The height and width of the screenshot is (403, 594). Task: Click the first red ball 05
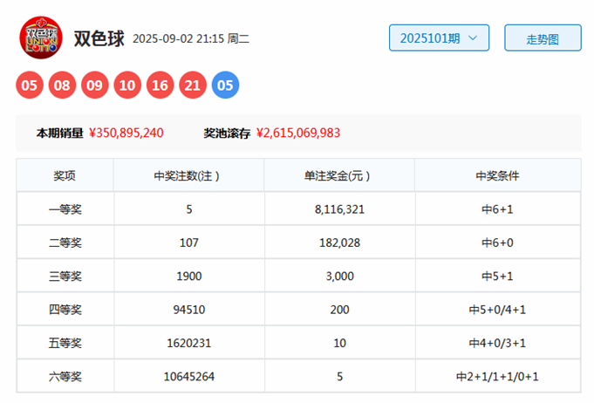pos(30,85)
